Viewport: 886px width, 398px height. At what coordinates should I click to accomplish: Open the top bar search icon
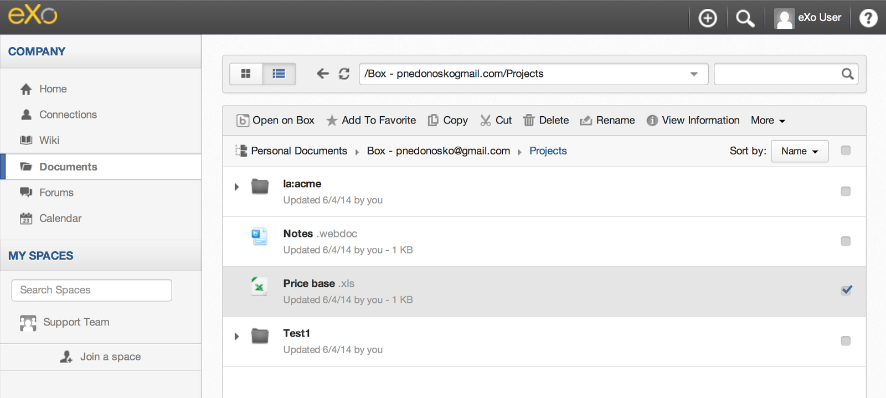[745, 18]
